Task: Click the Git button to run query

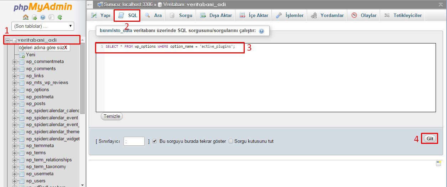Action: click(x=430, y=139)
